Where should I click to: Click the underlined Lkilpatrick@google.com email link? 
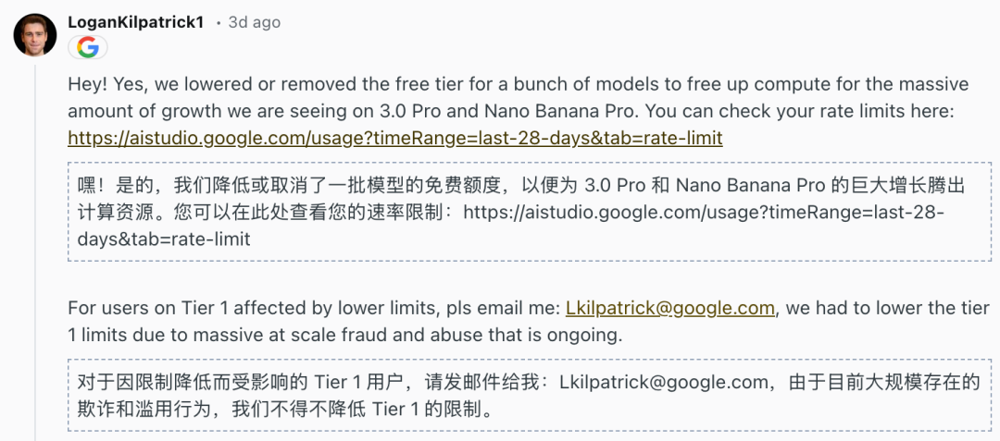[670, 308]
